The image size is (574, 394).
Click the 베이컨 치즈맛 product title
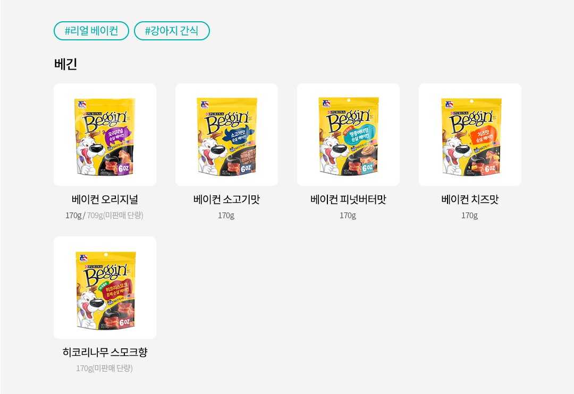tap(470, 199)
